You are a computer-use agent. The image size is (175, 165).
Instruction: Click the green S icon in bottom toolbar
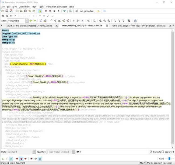click(x=3, y=159)
